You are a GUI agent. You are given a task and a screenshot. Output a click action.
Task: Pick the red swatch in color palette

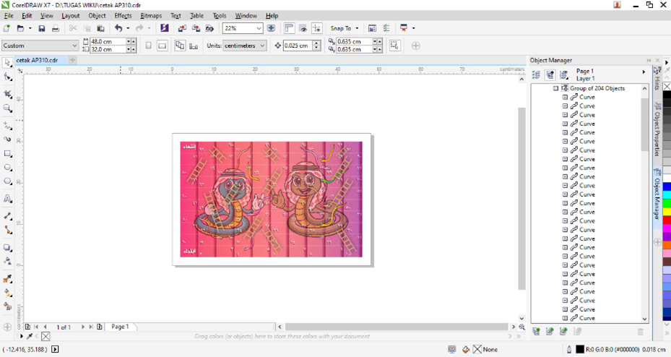(x=667, y=220)
